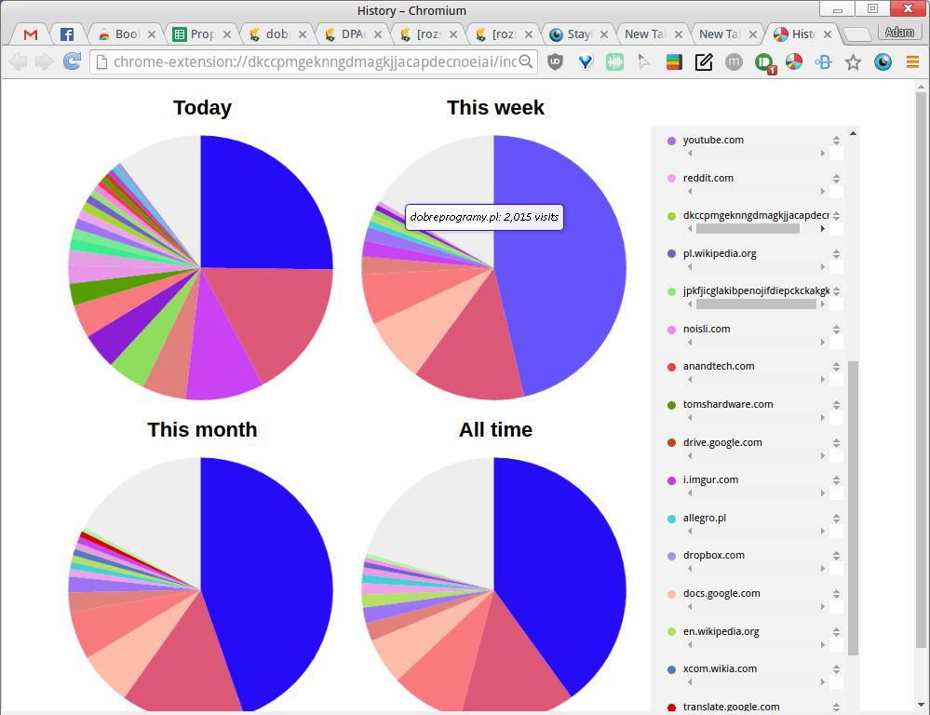Screen dimensions: 930x715
Task: Select the 'drive.google.com' legend entry
Action: [722, 442]
